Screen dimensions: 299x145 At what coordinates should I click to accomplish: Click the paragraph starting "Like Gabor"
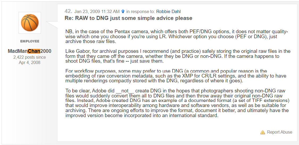click(x=178, y=56)
